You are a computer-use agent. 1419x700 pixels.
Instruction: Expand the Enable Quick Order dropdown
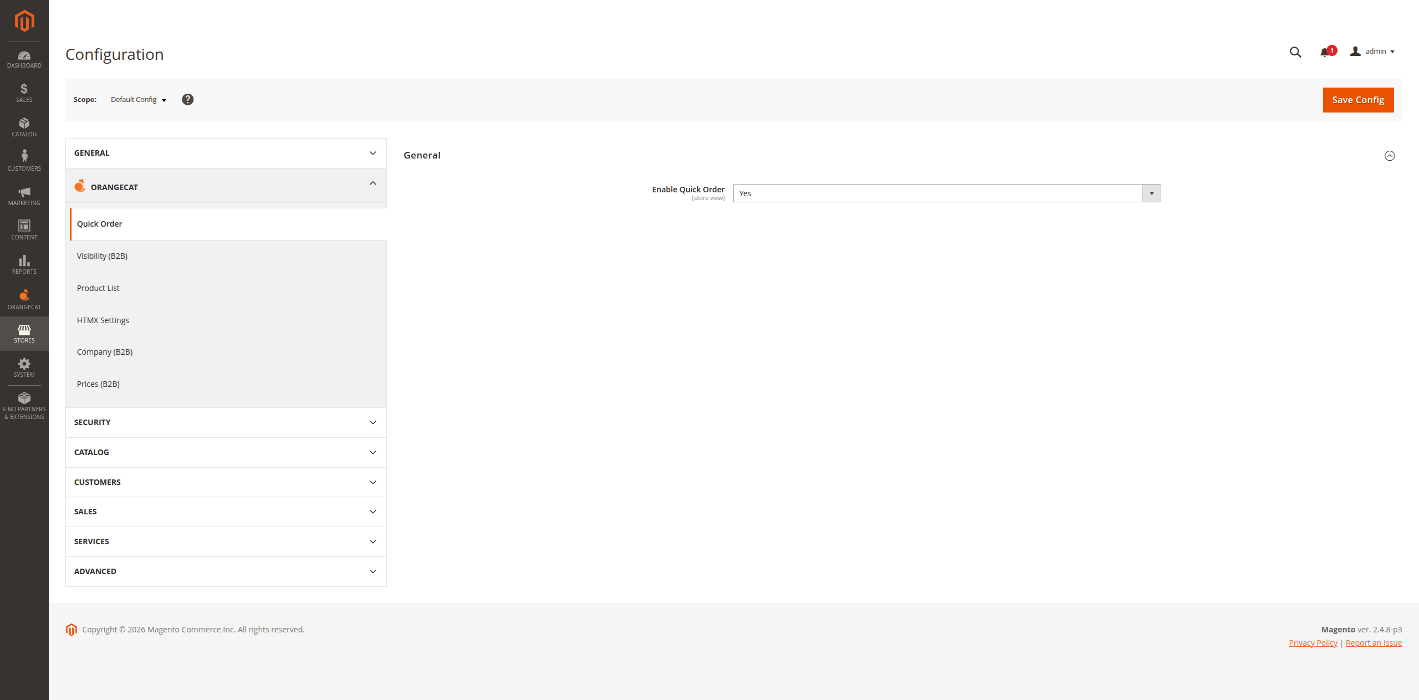[x=1151, y=193]
